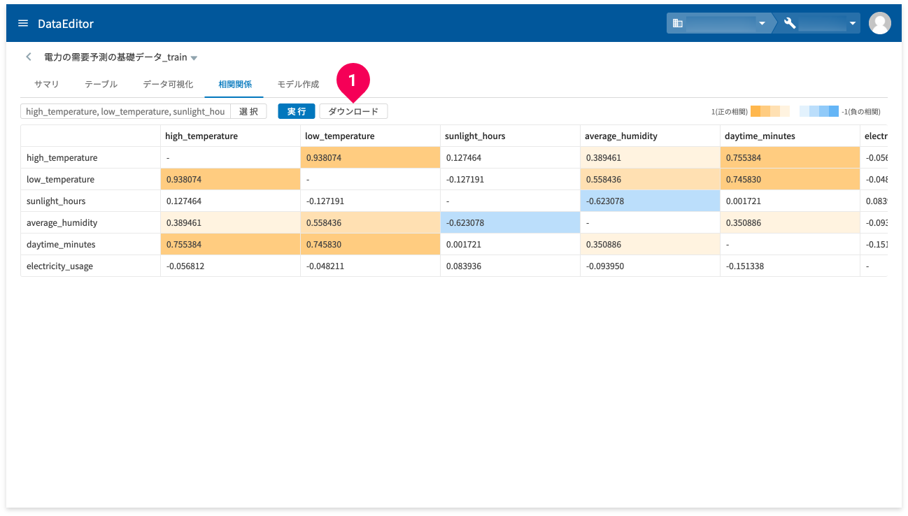The width and height of the screenshot is (908, 516).
Task: Click the selected columns input field
Action: [x=126, y=111]
